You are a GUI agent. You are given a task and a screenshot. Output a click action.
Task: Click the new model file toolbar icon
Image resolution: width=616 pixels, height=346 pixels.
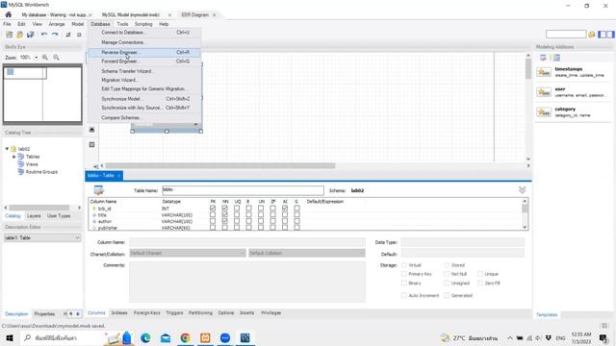click(9, 35)
